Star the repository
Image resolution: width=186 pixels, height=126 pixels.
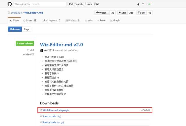122,13
